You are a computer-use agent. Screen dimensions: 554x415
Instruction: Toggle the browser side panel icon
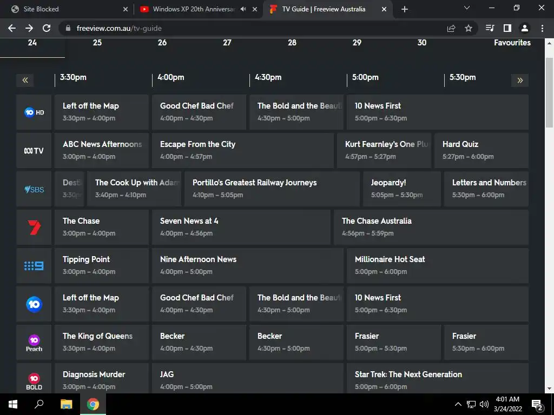(x=507, y=28)
